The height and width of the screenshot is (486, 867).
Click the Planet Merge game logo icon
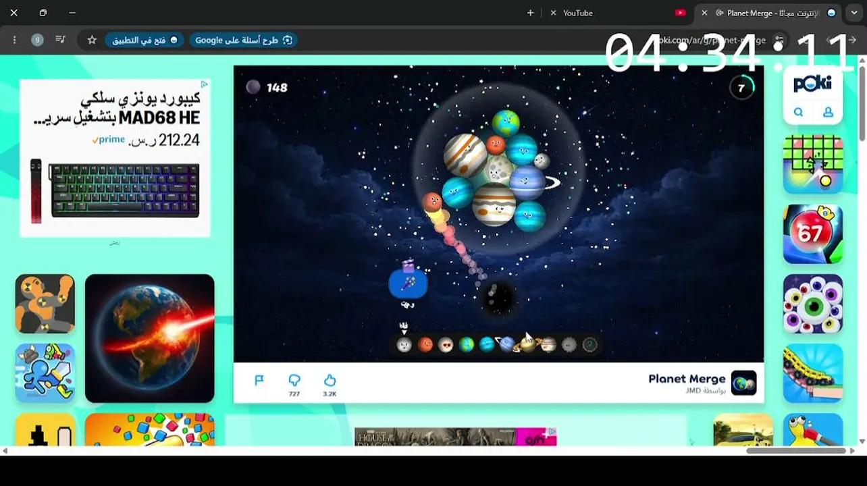(743, 383)
